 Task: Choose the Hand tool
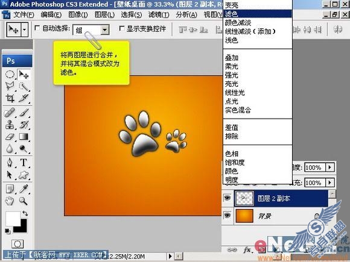[x=10, y=201]
